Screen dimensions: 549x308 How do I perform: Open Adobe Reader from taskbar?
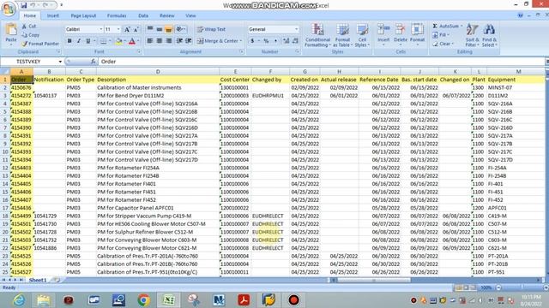click(x=244, y=300)
